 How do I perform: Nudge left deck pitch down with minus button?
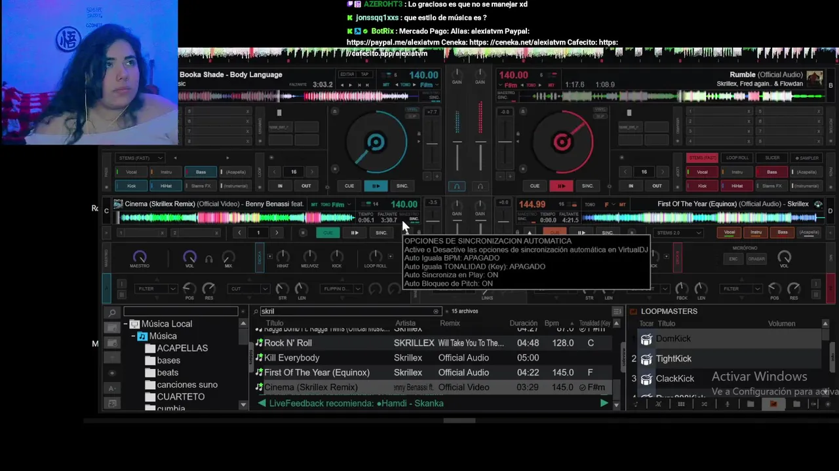pyautogui.click(x=427, y=176)
